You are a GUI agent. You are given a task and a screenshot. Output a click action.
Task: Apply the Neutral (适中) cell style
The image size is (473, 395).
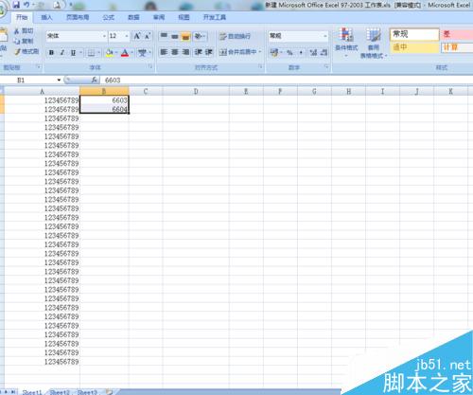tap(414, 47)
